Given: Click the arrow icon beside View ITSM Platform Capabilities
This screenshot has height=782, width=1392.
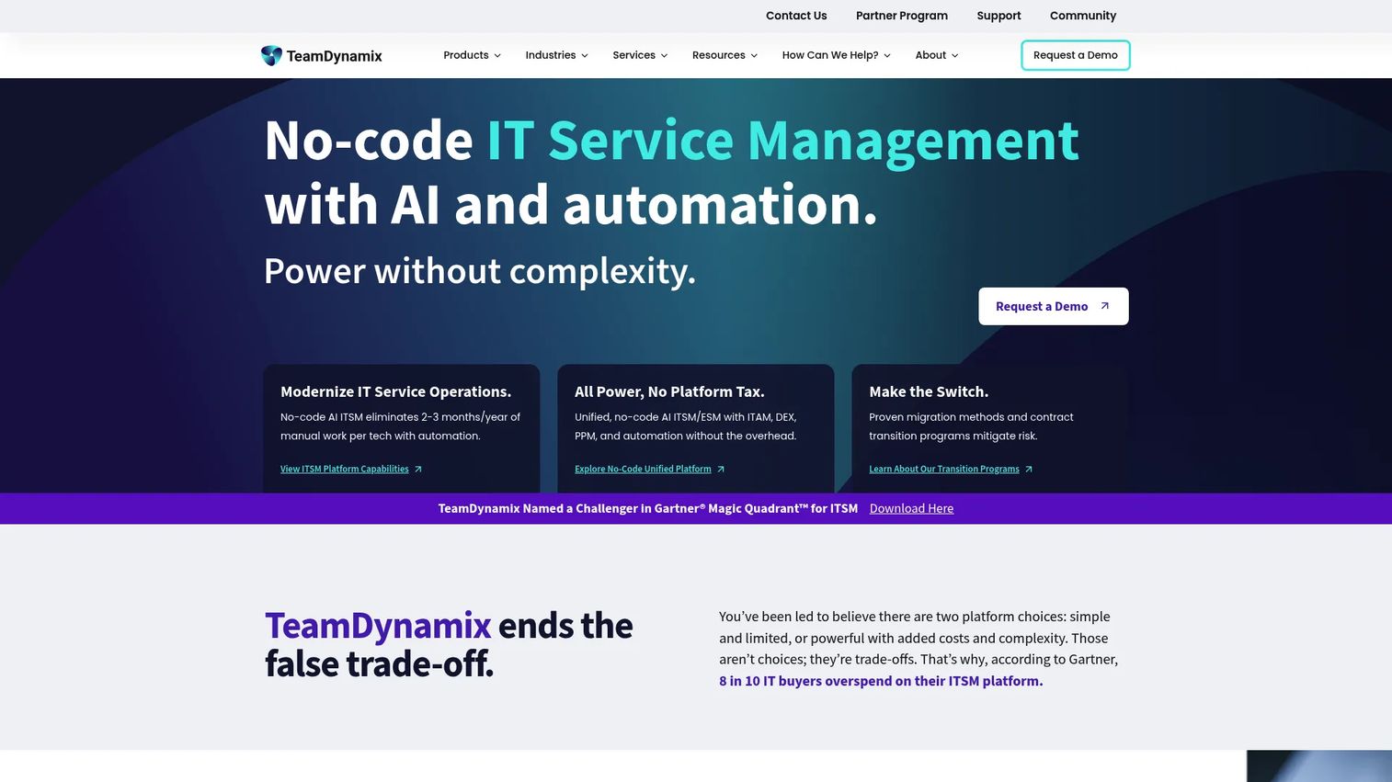Looking at the screenshot, I should point(418,469).
